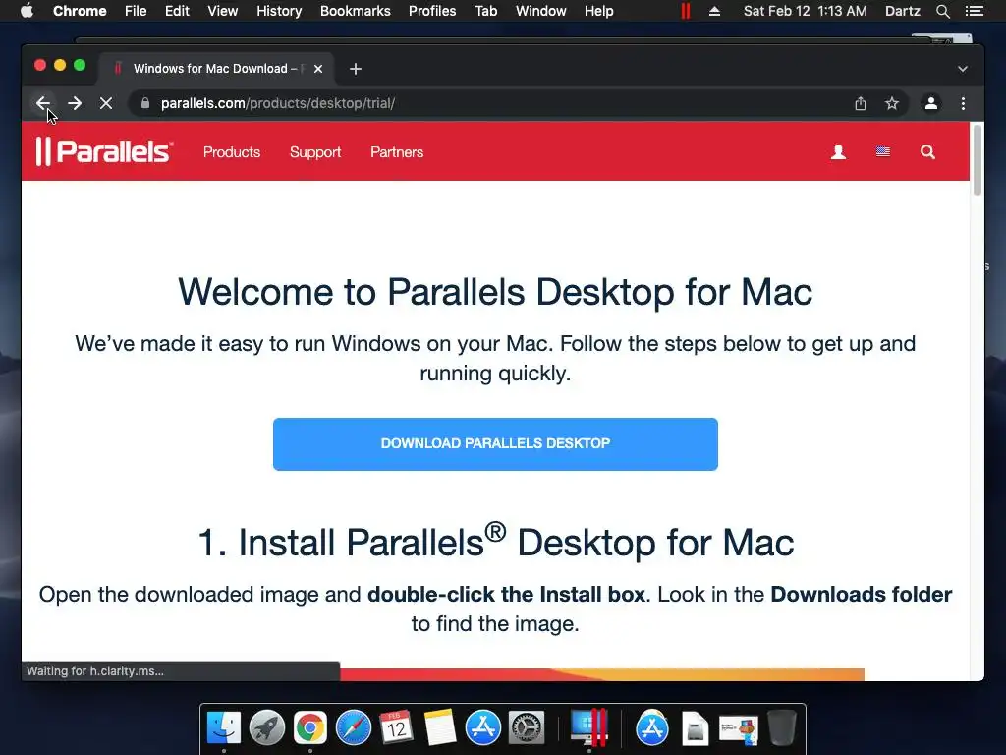1006x755 pixels.
Task: Click the eject icon in menu bar
Action: tap(714, 11)
